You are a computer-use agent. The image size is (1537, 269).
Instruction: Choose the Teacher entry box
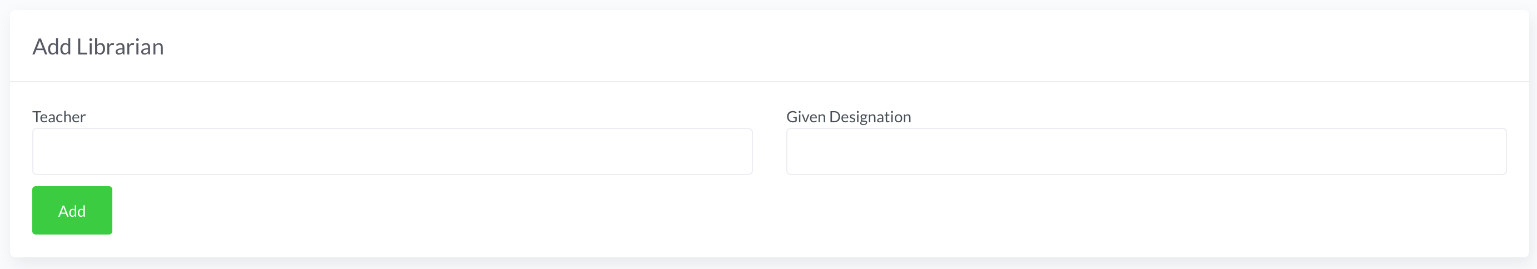click(x=392, y=152)
